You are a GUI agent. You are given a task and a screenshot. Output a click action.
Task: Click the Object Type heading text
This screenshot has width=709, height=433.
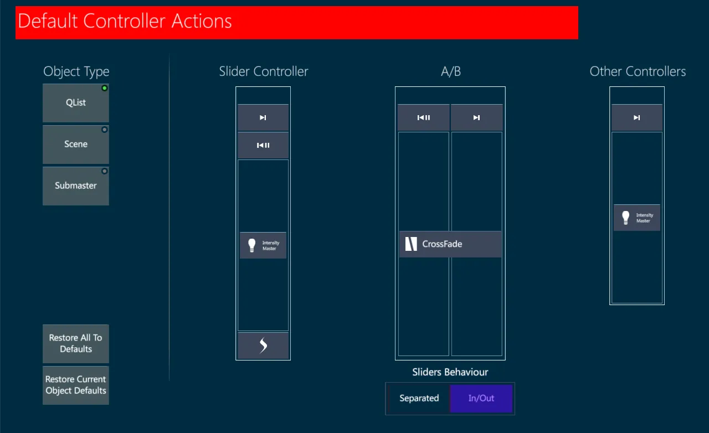coord(76,71)
